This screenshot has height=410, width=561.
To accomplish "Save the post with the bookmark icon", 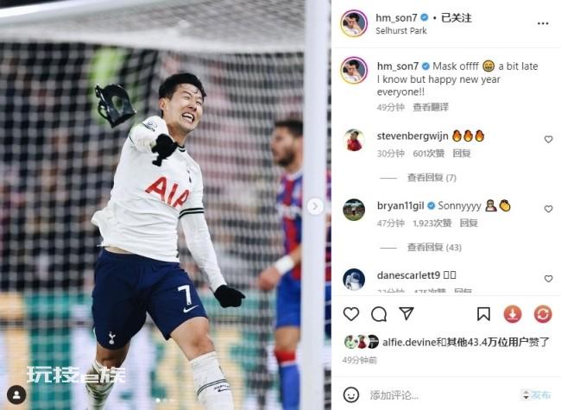I will pyautogui.click(x=483, y=314).
